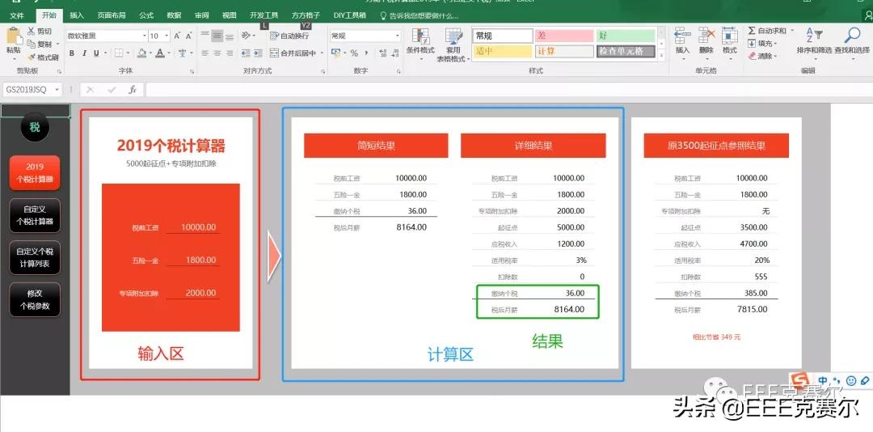Click the text orientation icon

[246, 36]
